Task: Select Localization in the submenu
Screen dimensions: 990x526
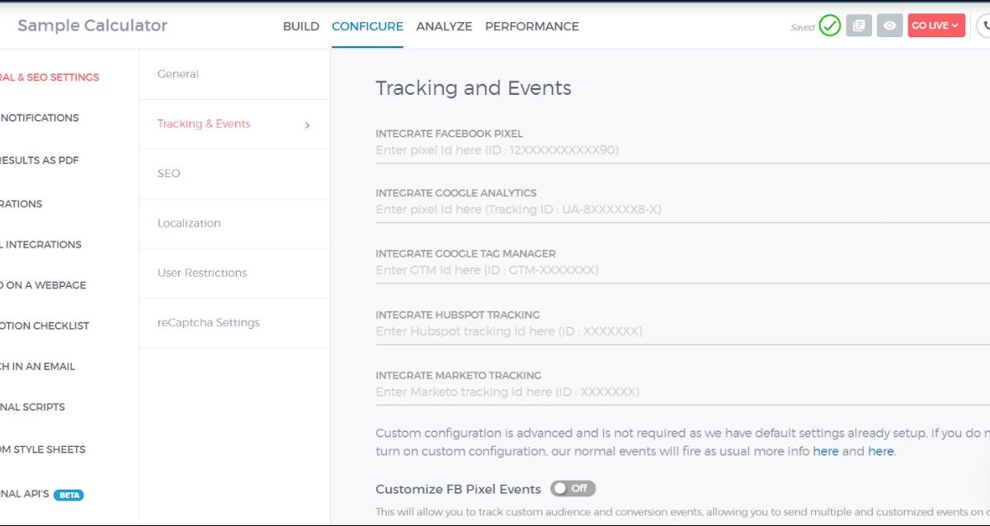Action: click(x=189, y=223)
